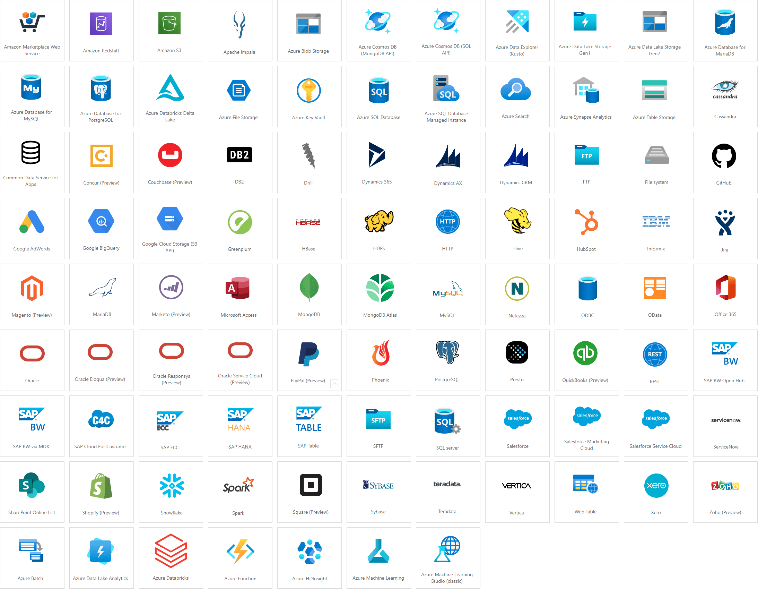Select the Couchbase (Preview) red icon

(x=170, y=155)
